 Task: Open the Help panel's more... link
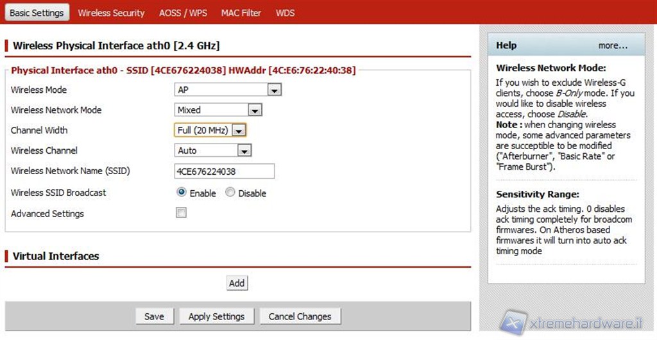[x=613, y=45]
